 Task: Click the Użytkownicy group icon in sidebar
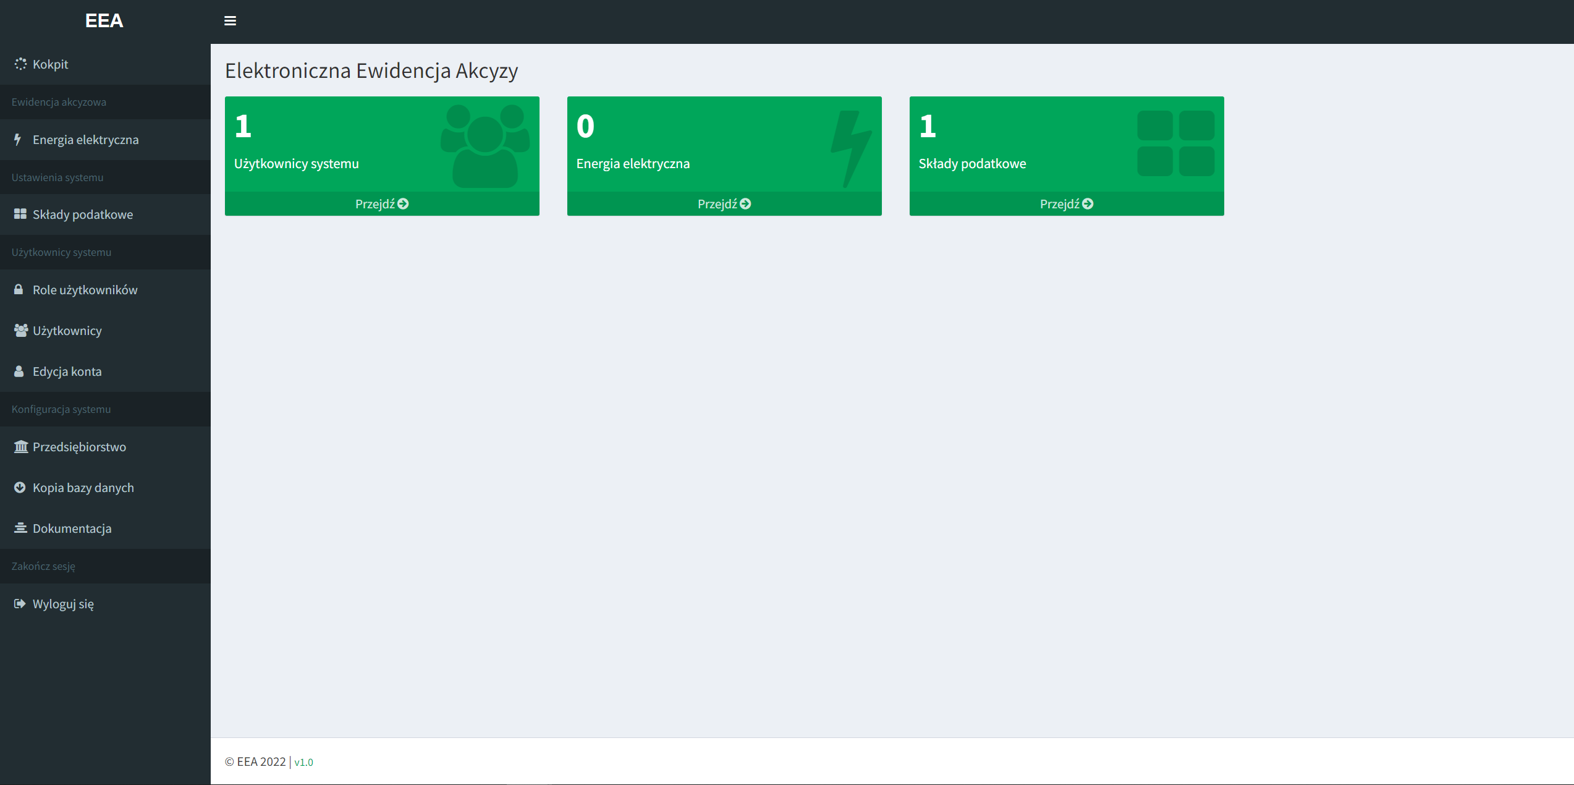tap(21, 330)
